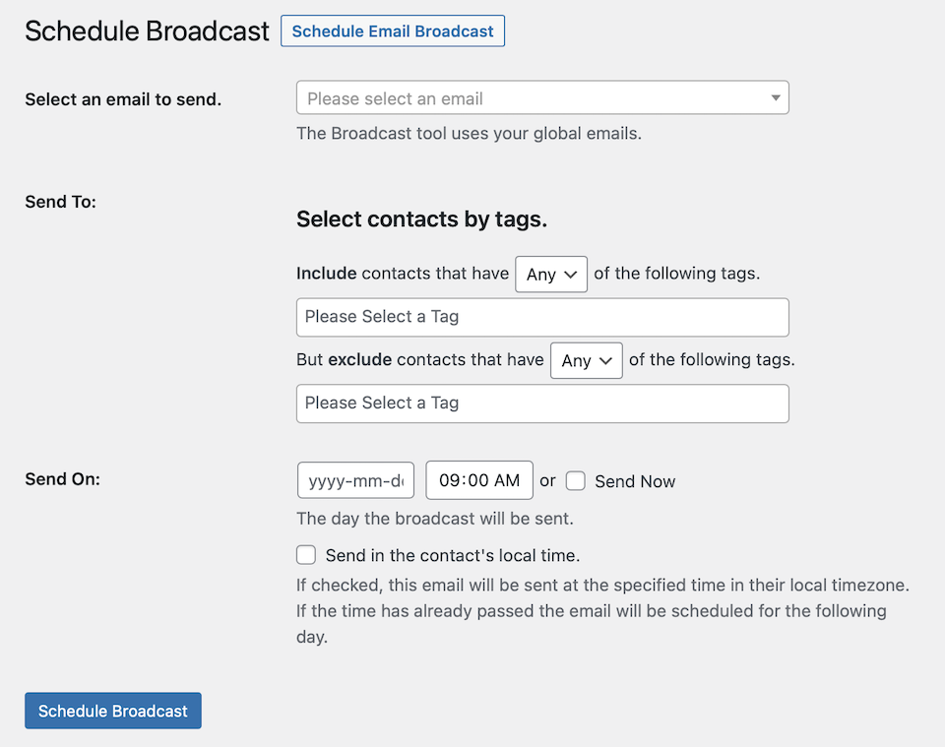Focus the Include tags "Please Select a Tag" field
The height and width of the screenshot is (747, 945).
coord(542,317)
